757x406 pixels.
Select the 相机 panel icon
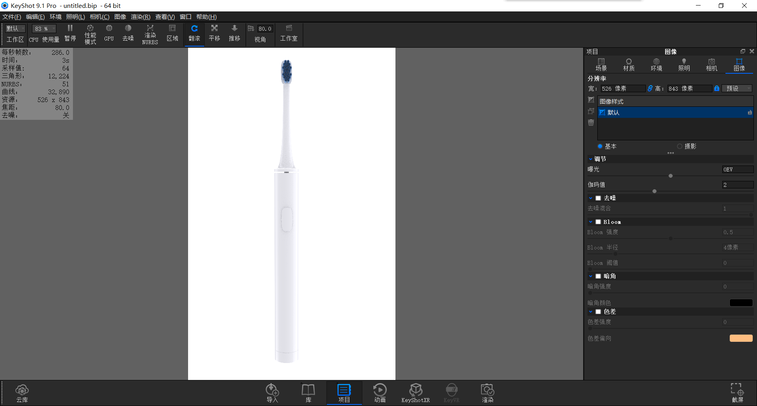click(x=711, y=64)
